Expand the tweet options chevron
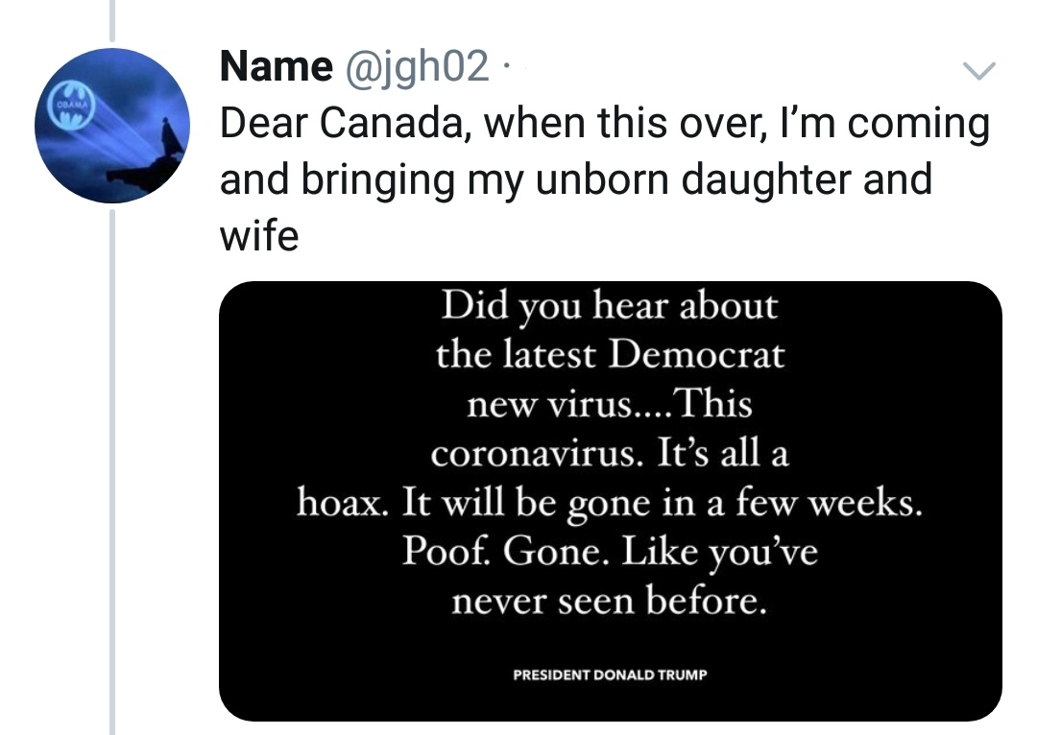1037x735 pixels. click(978, 69)
